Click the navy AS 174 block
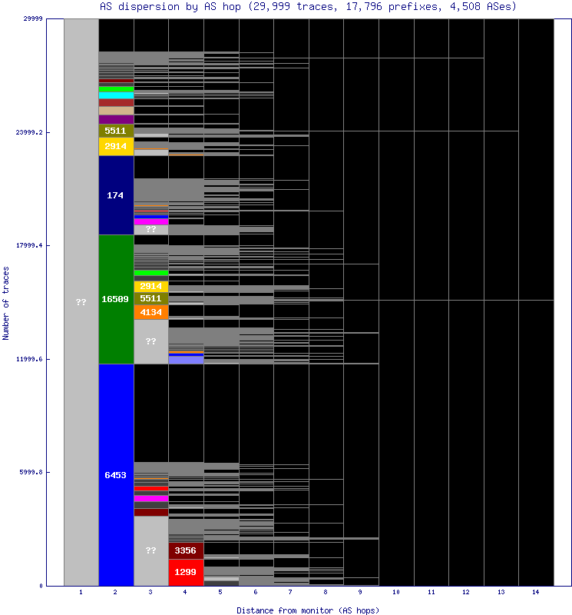Image resolution: width=572 pixels, height=615 pixels. point(116,195)
